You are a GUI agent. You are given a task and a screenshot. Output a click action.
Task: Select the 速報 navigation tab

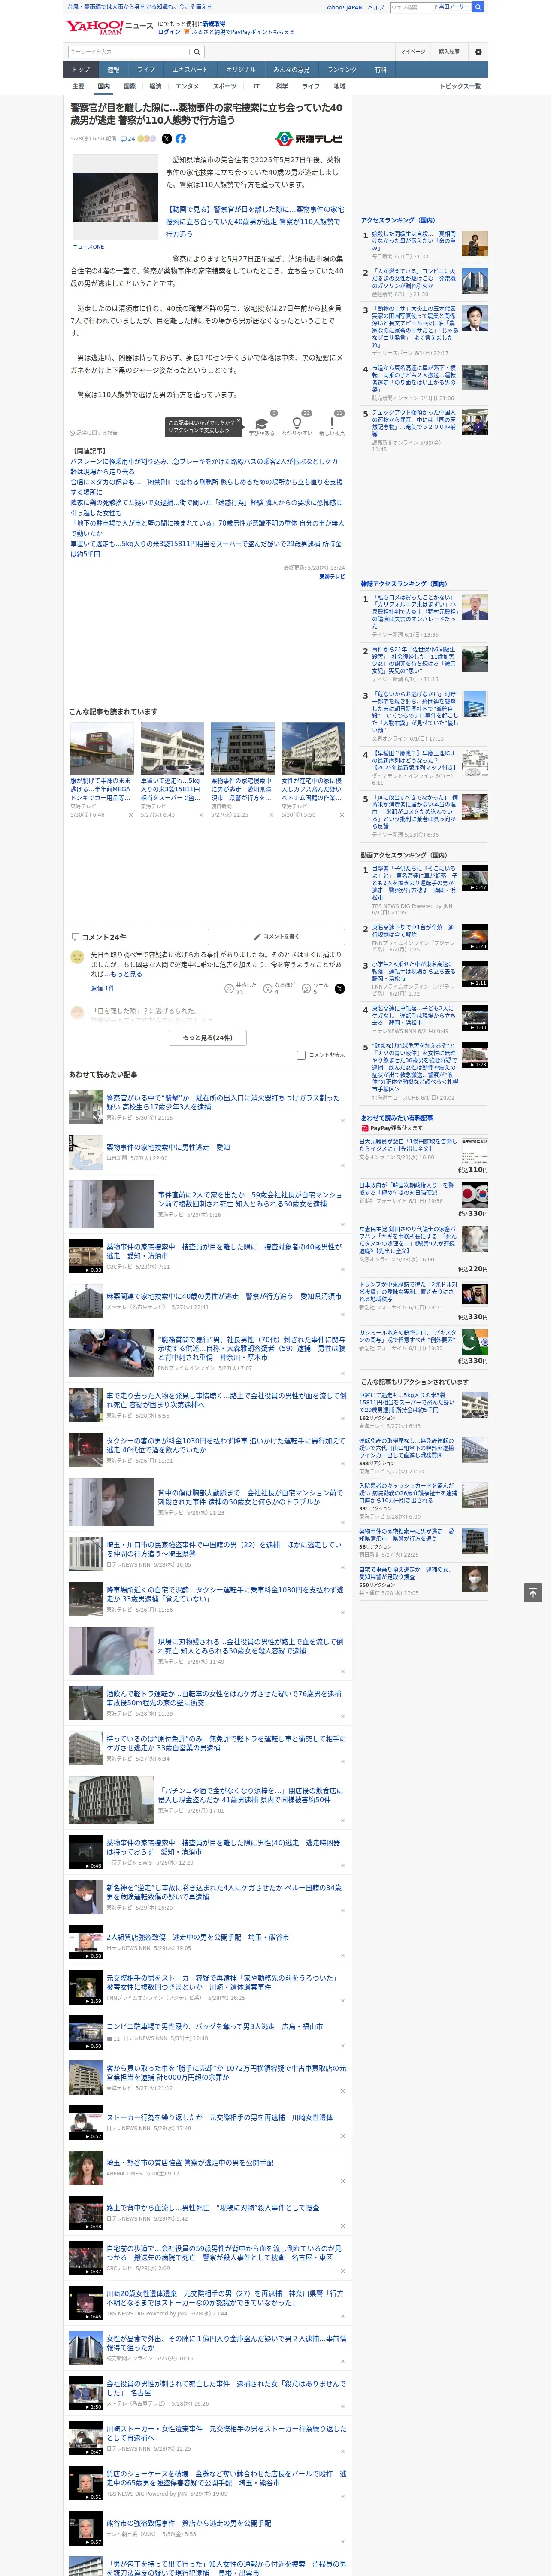(x=113, y=69)
